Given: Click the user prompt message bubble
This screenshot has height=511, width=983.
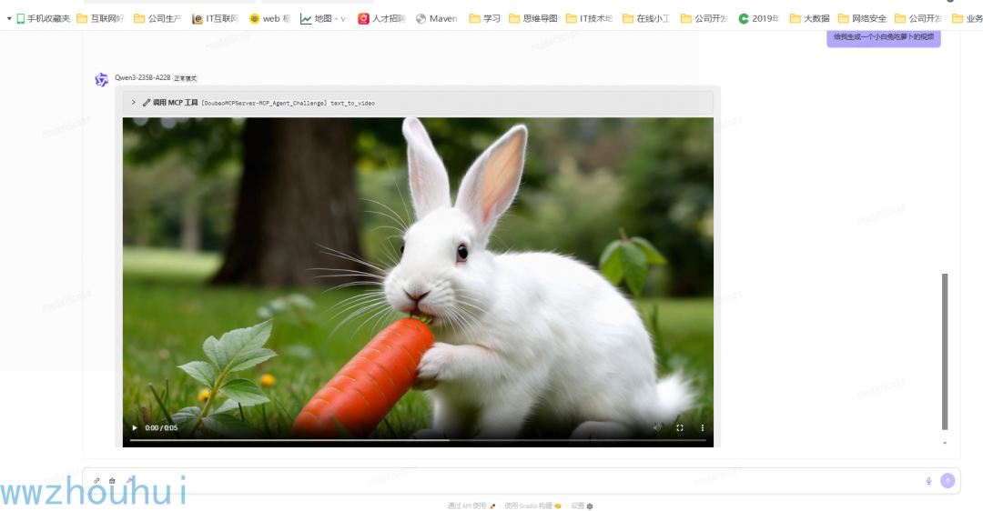Looking at the screenshot, I should [x=883, y=37].
